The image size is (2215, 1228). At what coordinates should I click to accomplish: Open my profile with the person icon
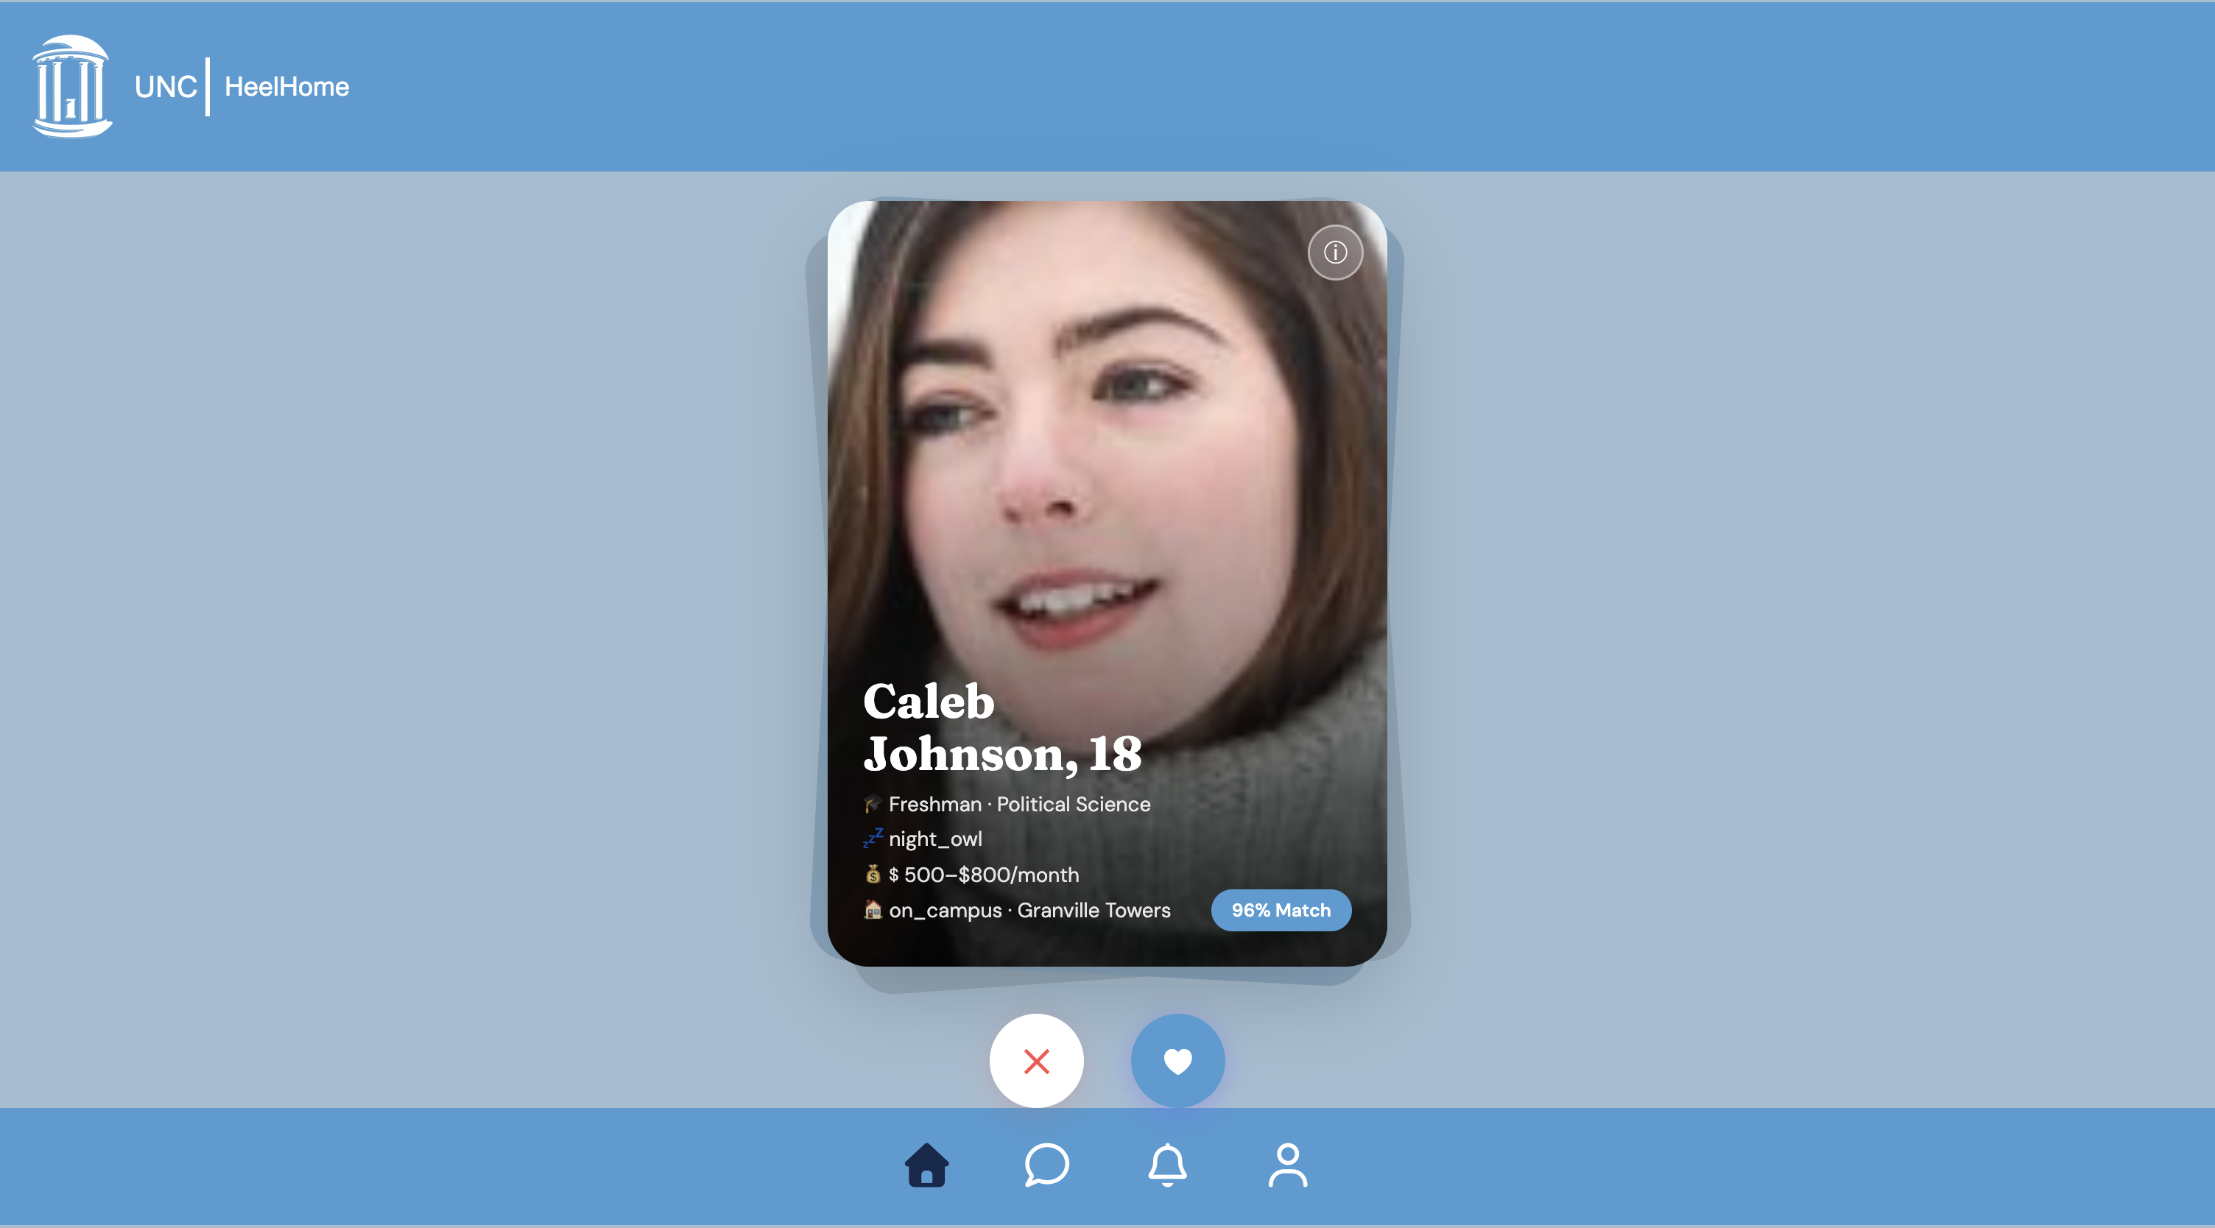coord(1287,1165)
